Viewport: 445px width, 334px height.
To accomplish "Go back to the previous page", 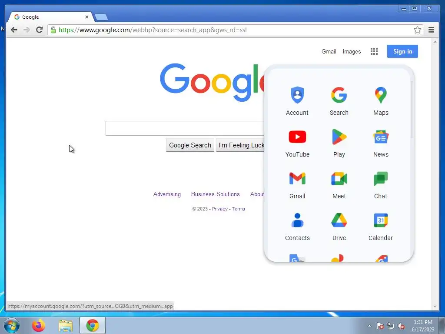I will pyautogui.click(x=14, y=30).
